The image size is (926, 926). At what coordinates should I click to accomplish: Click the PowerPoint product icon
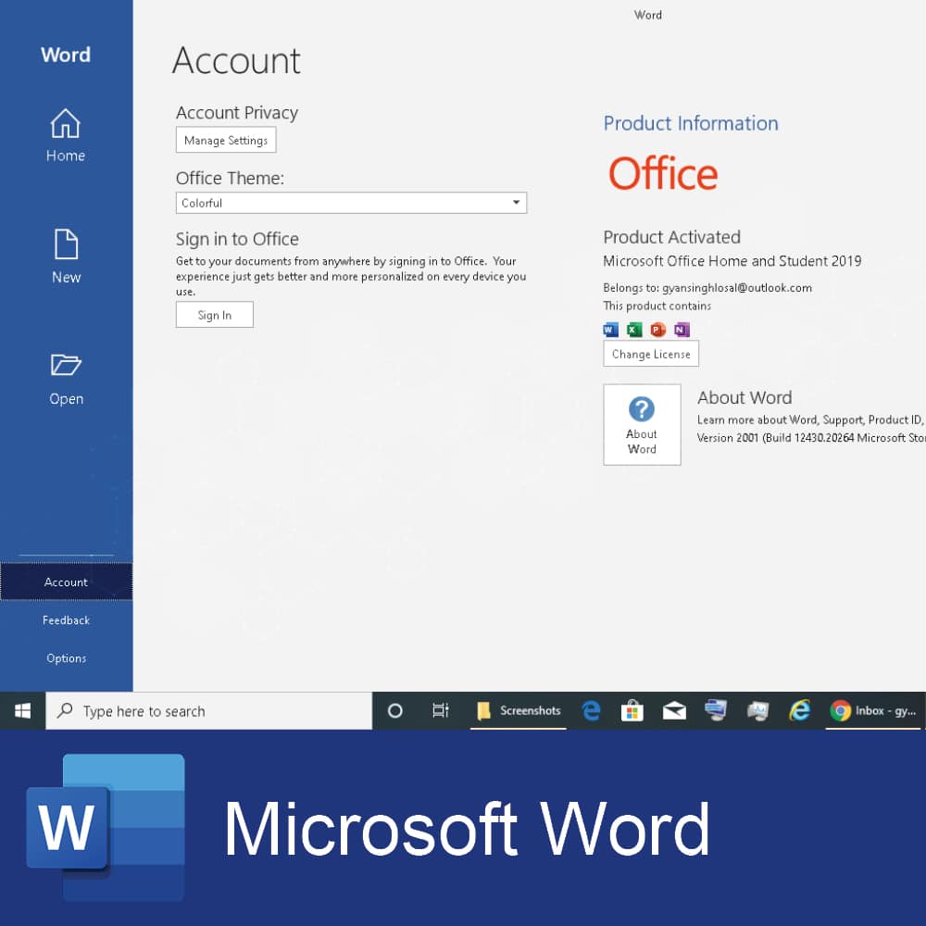coord(657,330)
